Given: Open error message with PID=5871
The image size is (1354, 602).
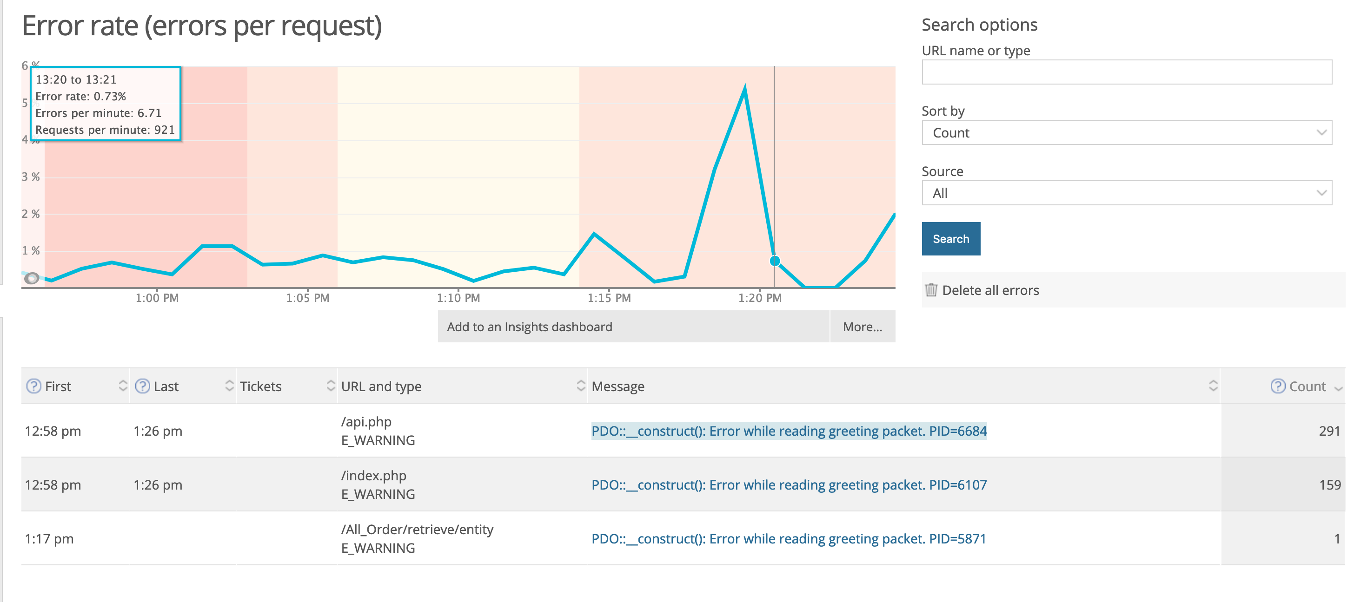Looking at the screenshot, I should point(789,539).
